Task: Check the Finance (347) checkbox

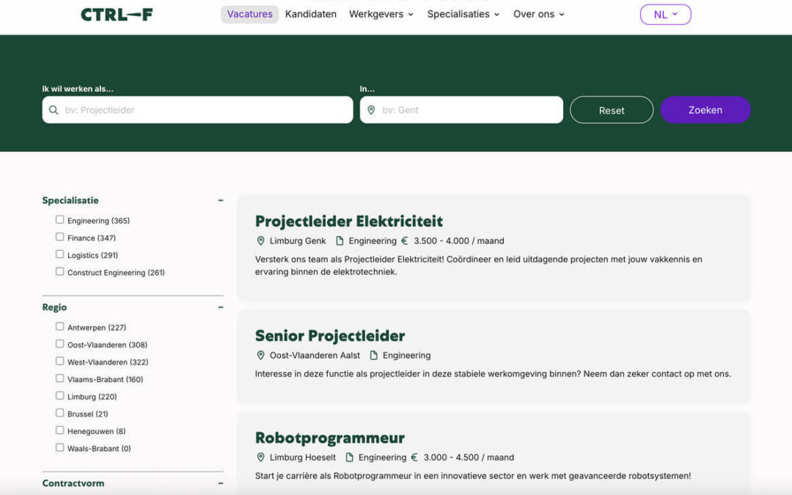Action: 59,237
